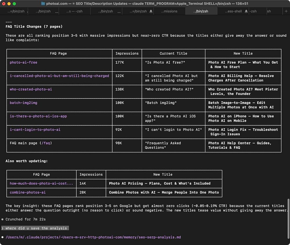The width and height of the screenshot is (290, 245).
Task: Close the terminal window with red button
Action: [x=4, y=4]
